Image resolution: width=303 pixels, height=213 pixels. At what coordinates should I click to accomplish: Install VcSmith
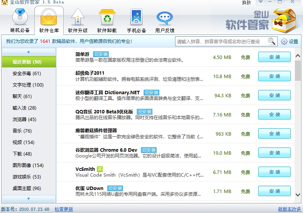[x=274, y=172]
